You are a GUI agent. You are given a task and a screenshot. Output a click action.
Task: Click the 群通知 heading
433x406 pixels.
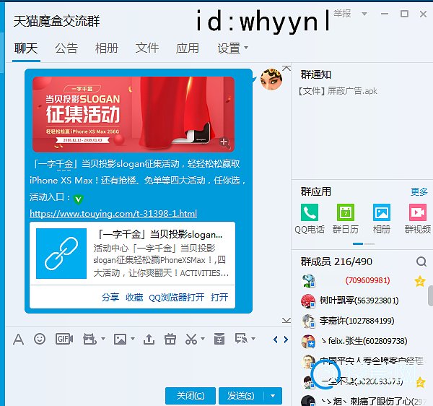coord(315,74)
